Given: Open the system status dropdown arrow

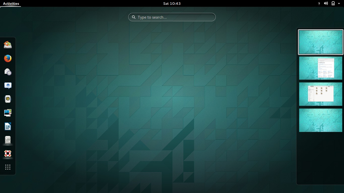Looking at the screenshot, I should 339,3.
